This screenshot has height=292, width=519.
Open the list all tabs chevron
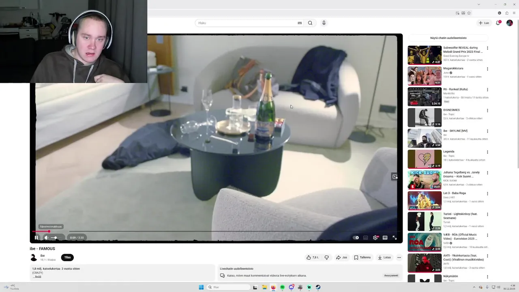pos(479,4)
